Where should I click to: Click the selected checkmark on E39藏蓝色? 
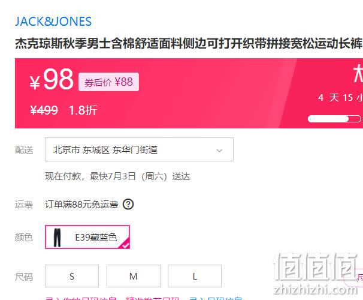pos(125,245)
